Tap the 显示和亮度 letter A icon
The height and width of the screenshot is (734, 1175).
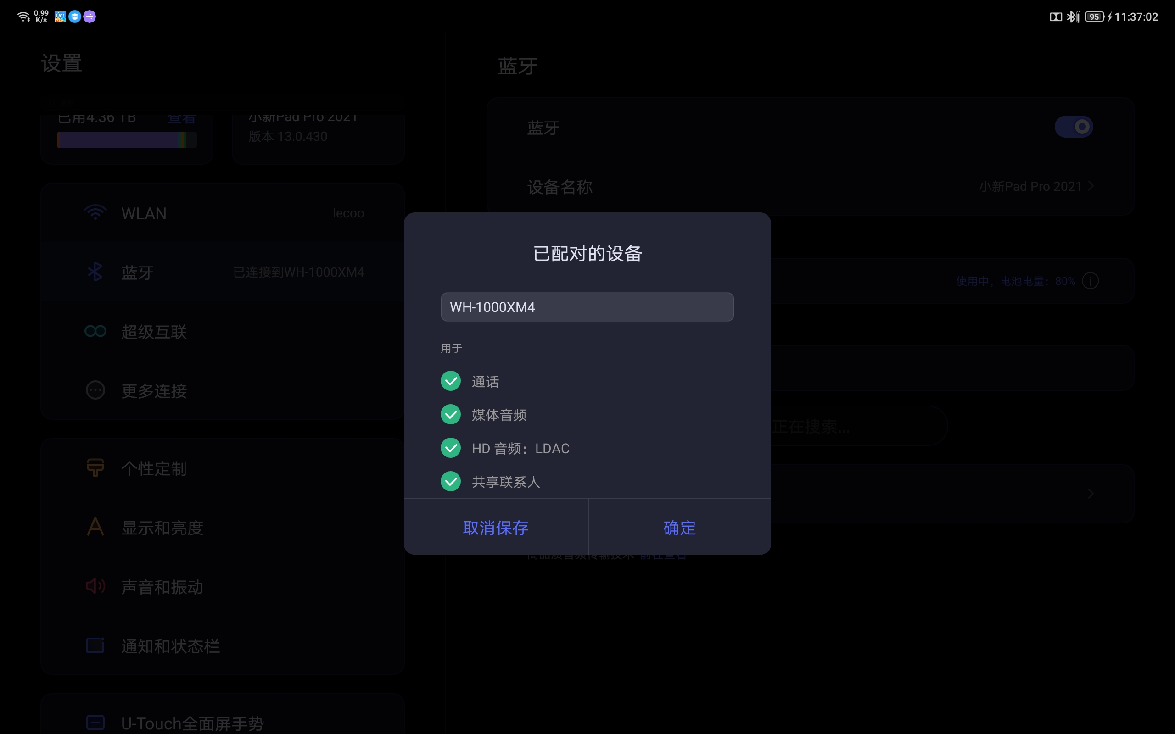(x=95, y=526)
